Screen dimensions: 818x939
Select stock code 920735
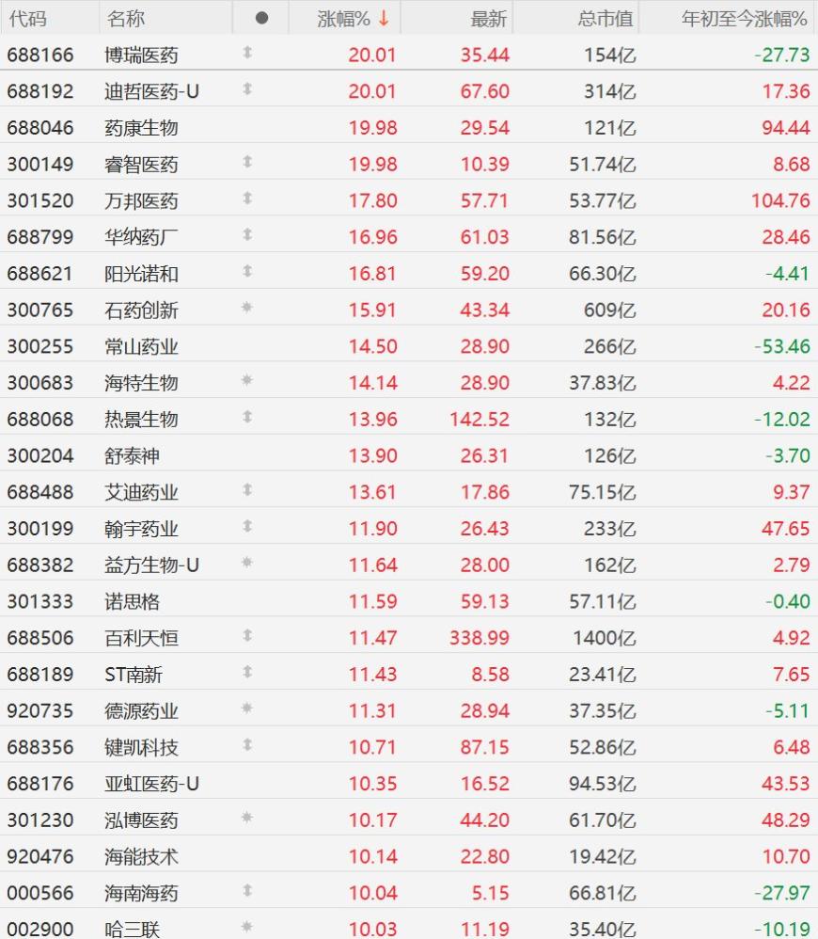(x=40, y=711)
